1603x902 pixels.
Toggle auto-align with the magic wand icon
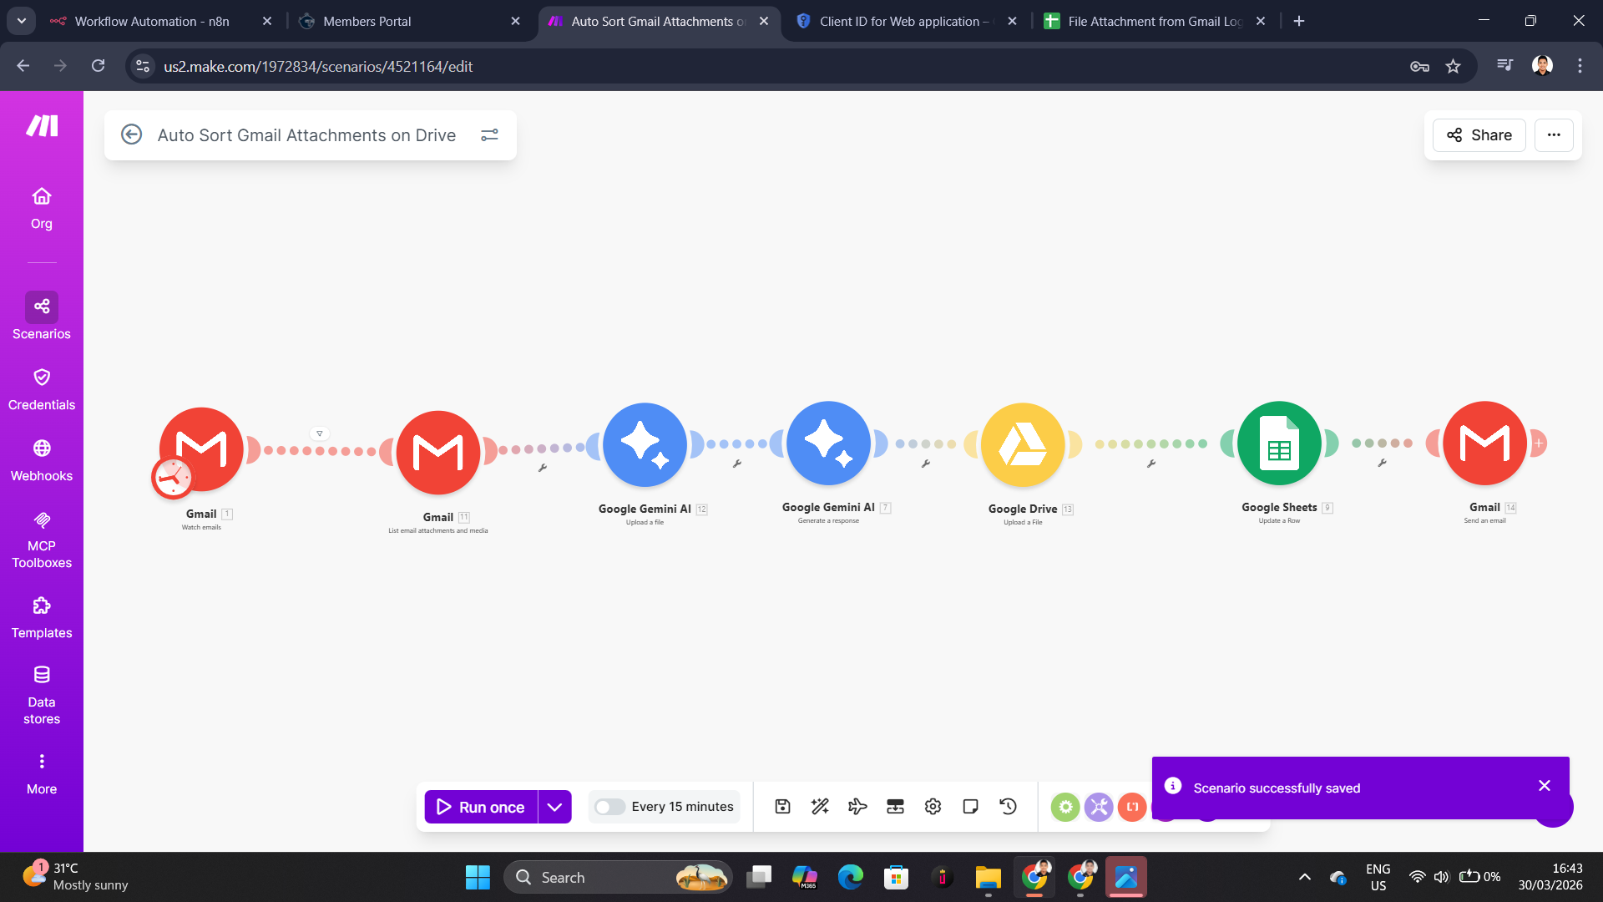tap(820, 806)
